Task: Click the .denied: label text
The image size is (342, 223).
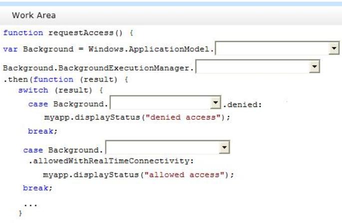Action: tap(242, 104)
